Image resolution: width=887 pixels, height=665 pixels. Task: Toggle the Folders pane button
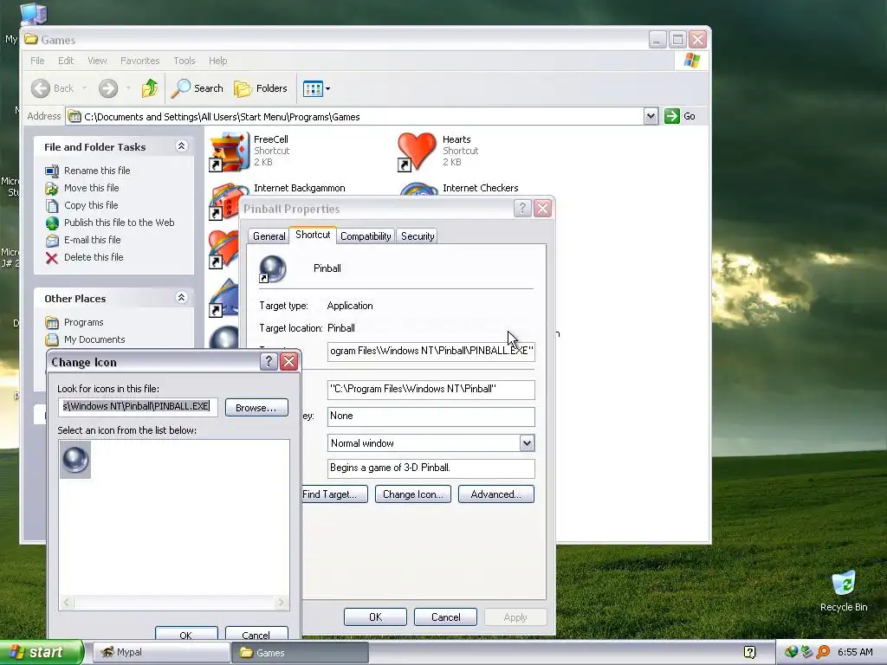click(261, 88)
